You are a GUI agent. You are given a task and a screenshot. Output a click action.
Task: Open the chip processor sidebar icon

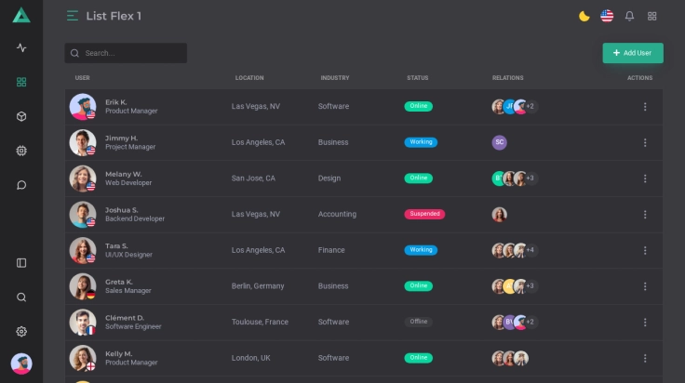[21, 151]
